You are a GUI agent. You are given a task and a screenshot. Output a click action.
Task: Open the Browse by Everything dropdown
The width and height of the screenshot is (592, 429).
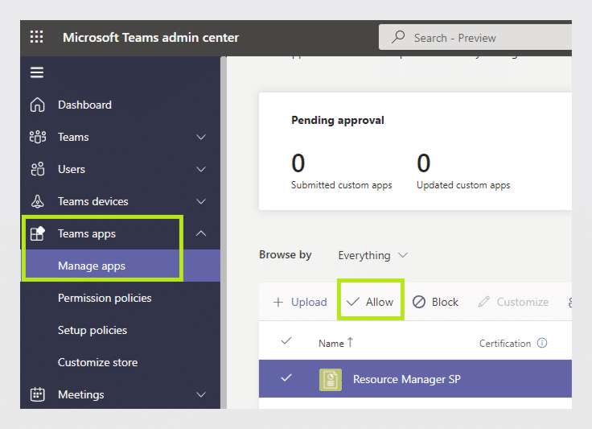(372, 255)
